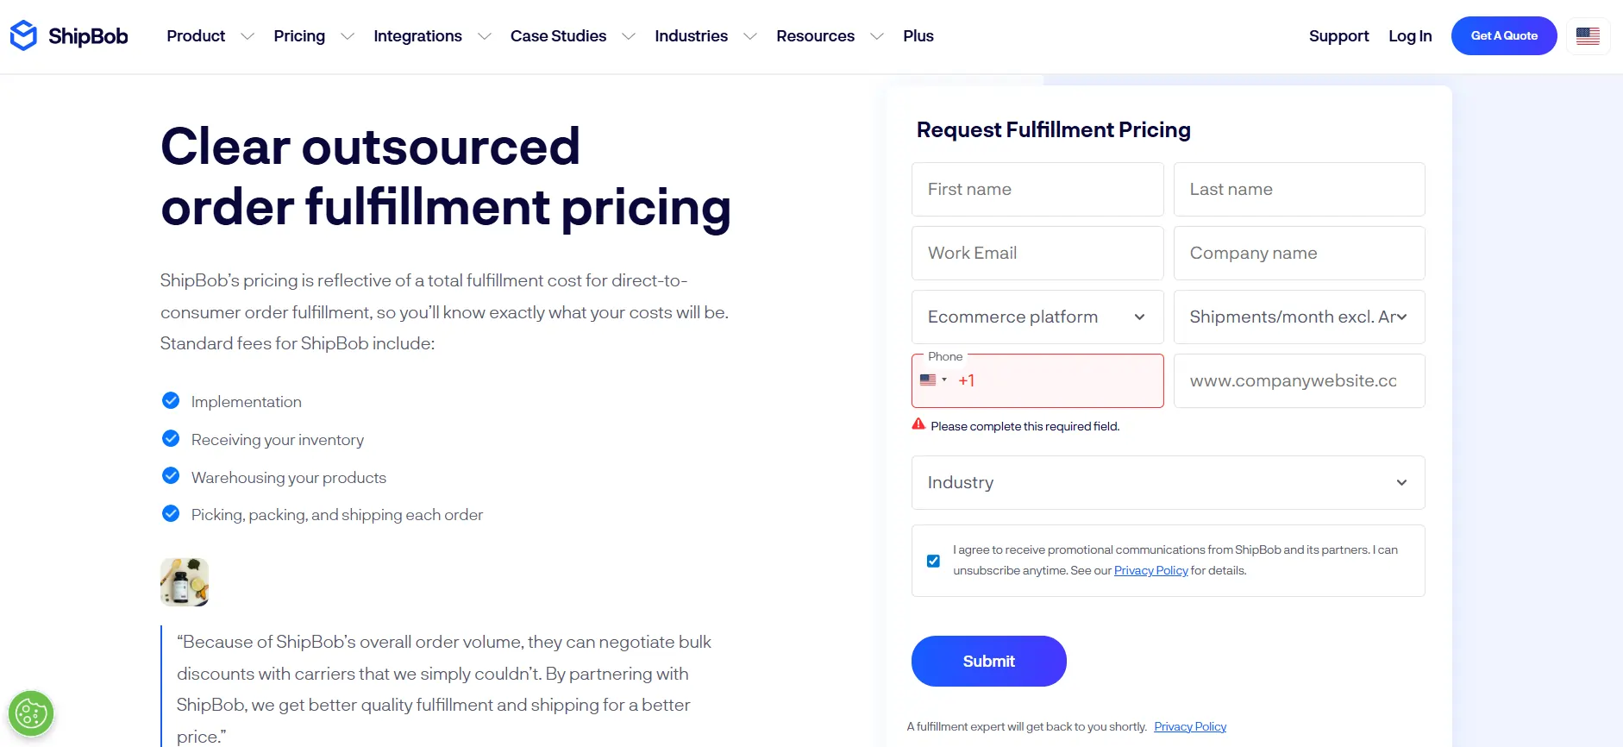Click the checkmark beside Receiving your inventory
The height and width of the screenshot is (747, 1623).
tap(170, 438)
